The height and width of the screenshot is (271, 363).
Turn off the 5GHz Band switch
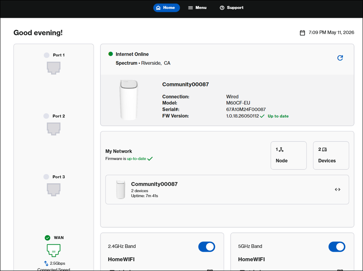(337, 247)
